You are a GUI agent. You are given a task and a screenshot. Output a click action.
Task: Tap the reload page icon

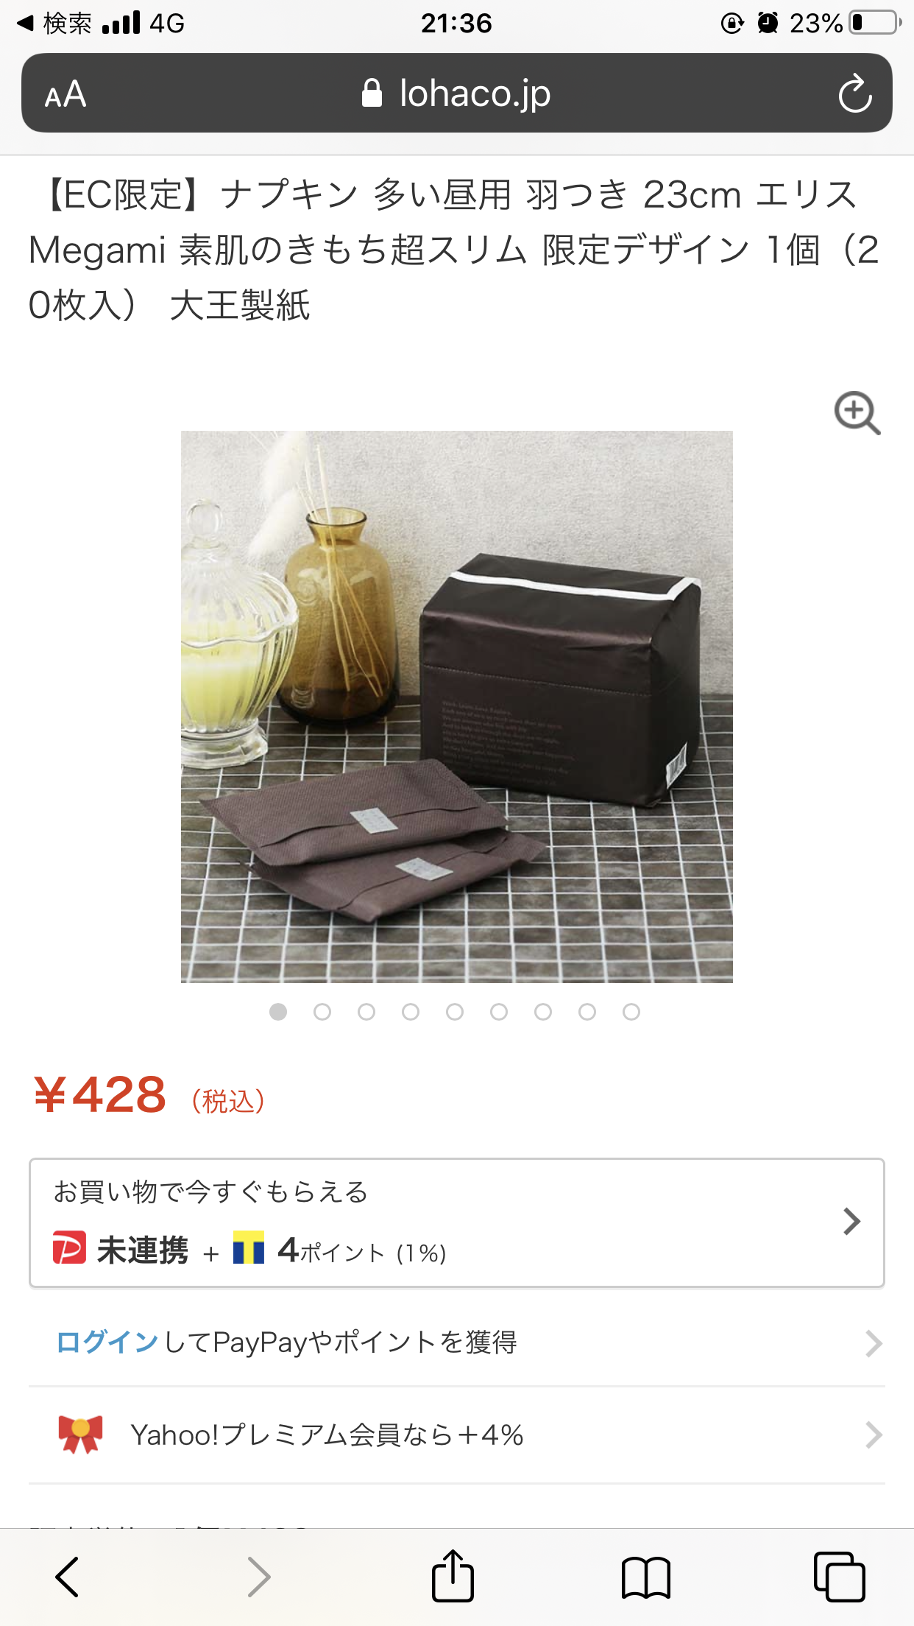854,94
